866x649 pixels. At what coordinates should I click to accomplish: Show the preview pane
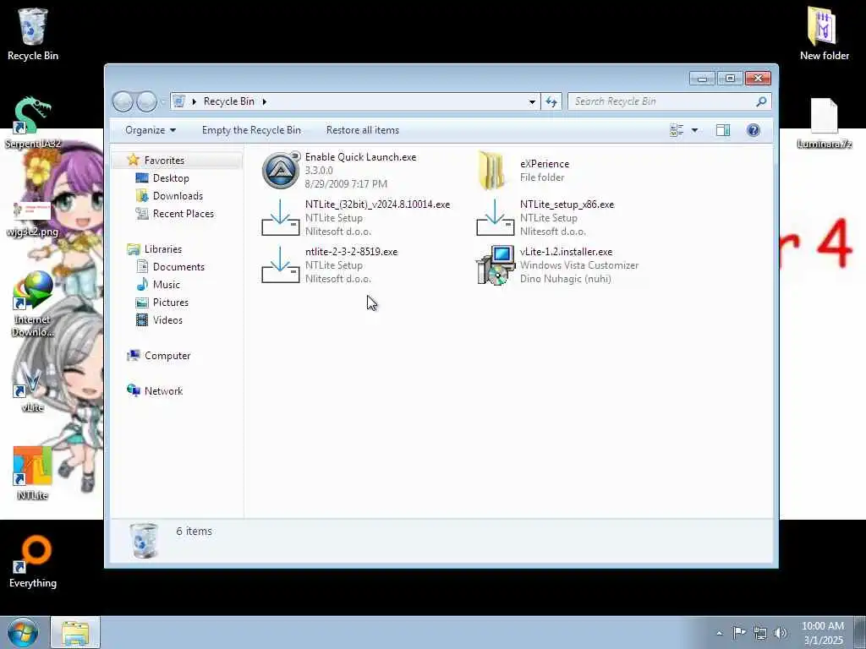723,130
